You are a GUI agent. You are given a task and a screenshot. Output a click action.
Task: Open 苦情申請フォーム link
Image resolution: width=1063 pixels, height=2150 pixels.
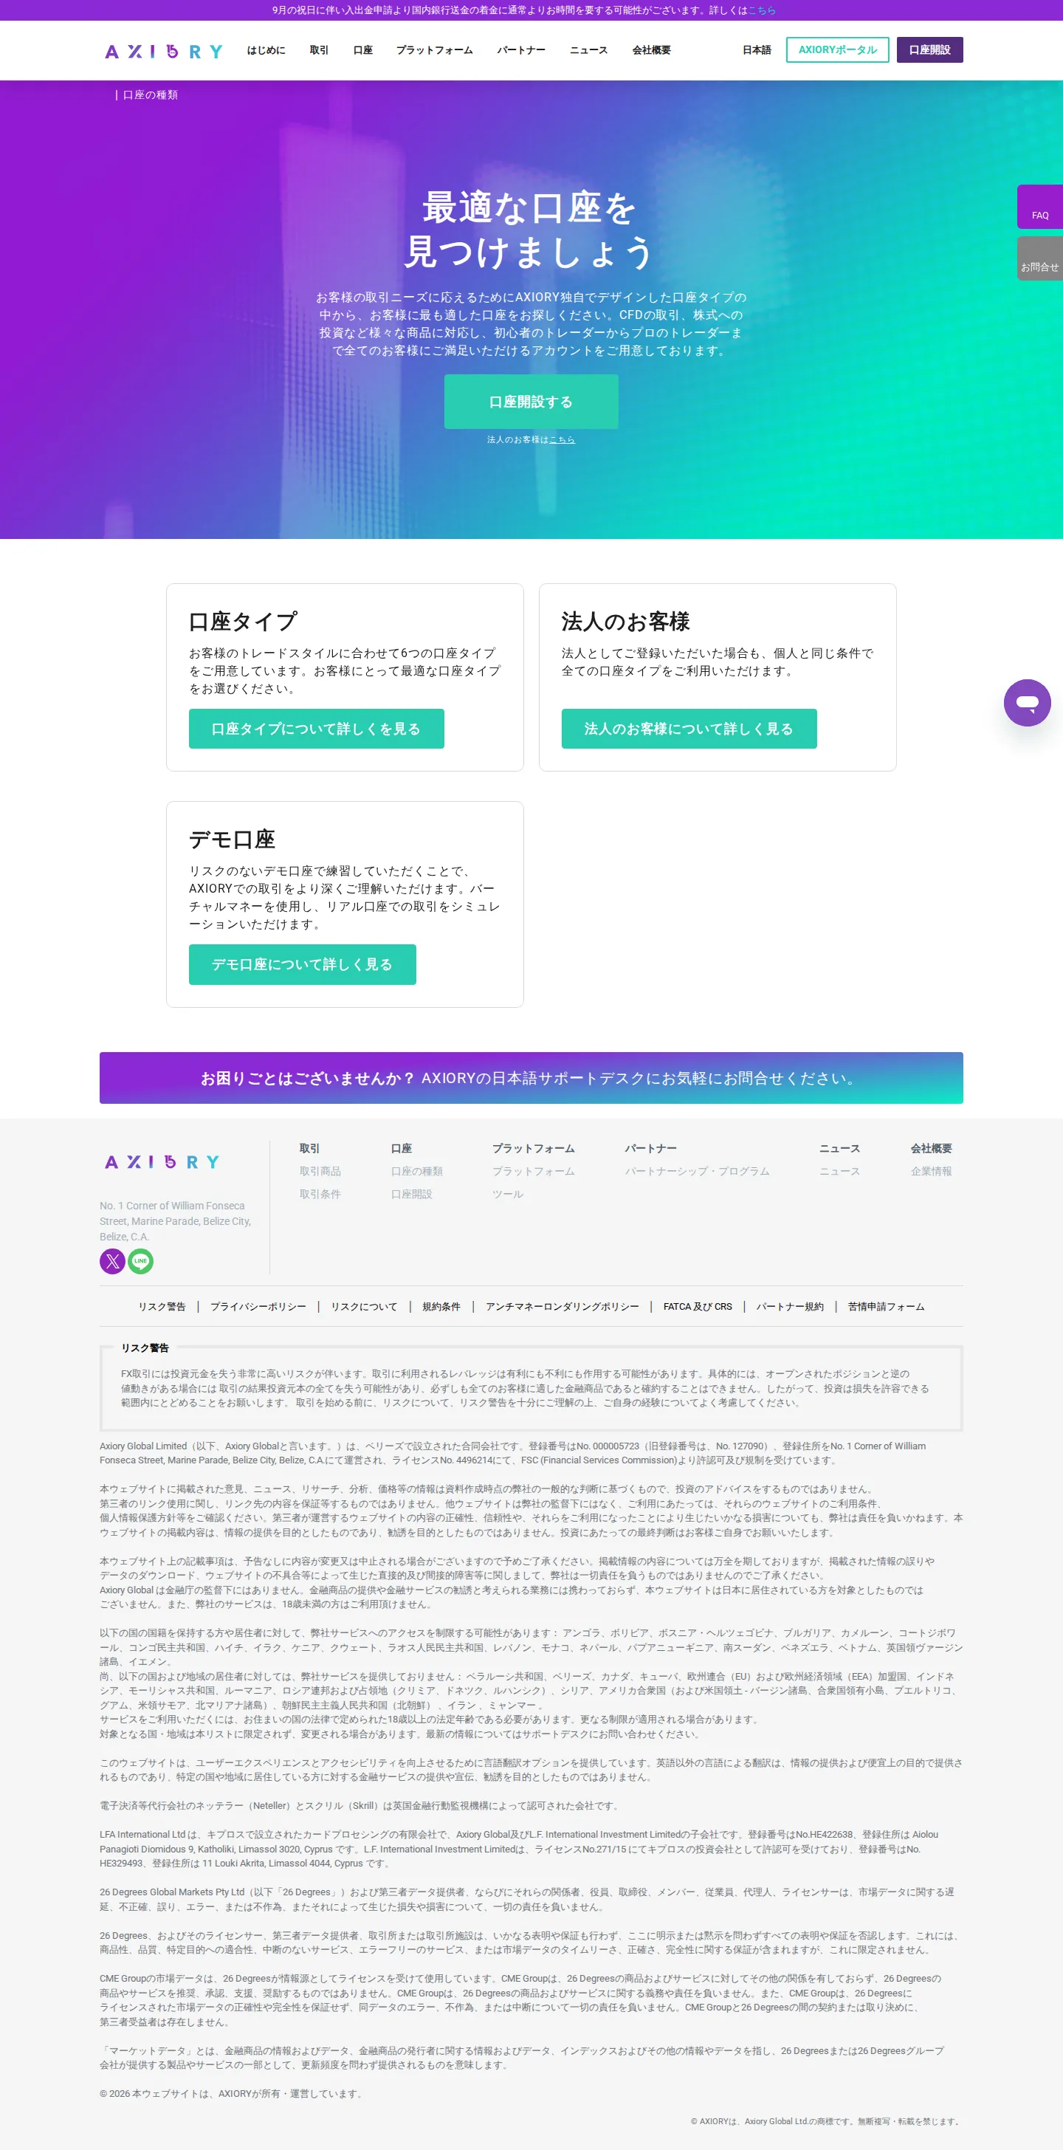(886, 1306)
